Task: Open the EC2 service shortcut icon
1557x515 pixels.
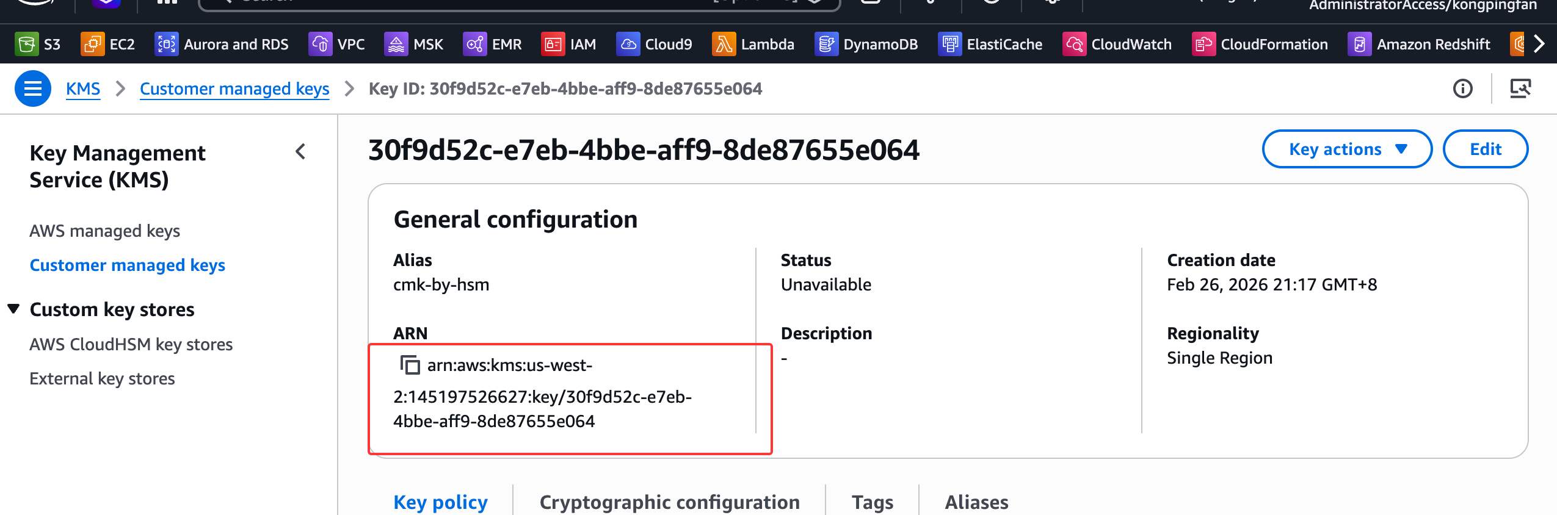Action: point(92,45)
